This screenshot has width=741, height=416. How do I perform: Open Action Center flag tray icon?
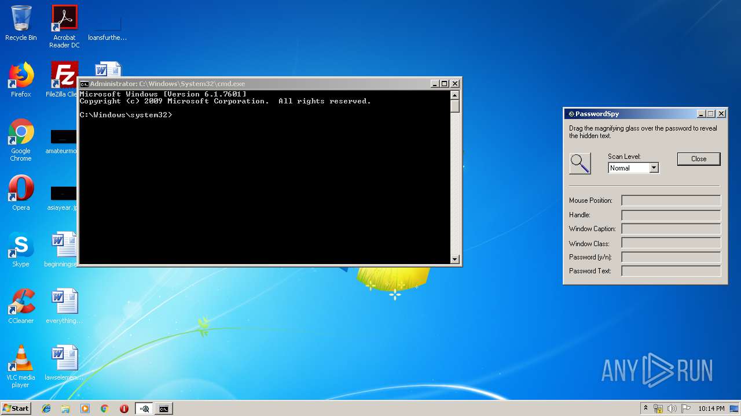[686, 408]
